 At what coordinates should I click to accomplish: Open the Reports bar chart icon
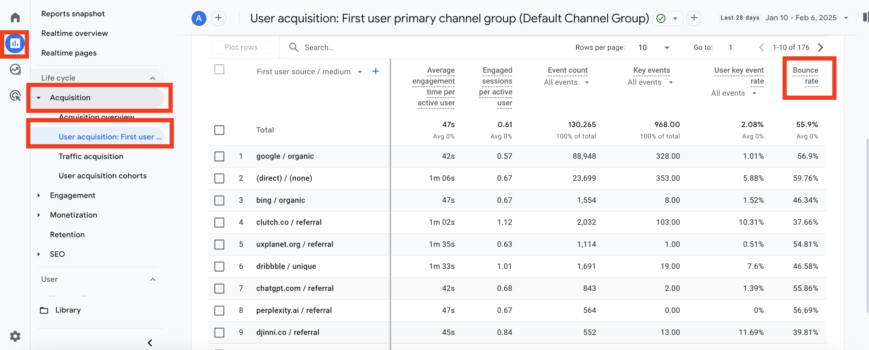[x=15, y=43]
